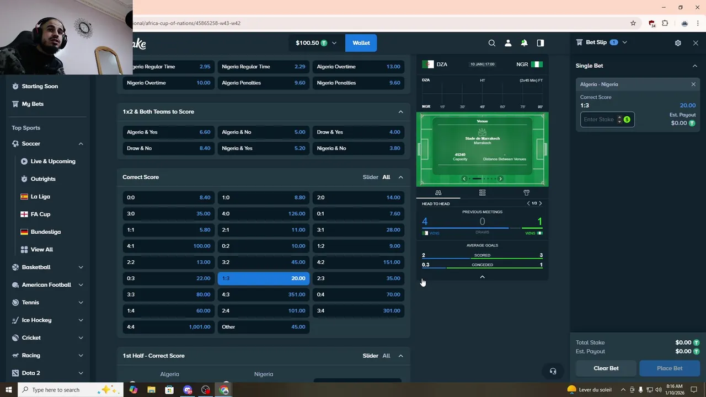The width and height of the screenshot is (706, 397).
Task: Show previous head-to-head page
Action: [528, 203]
